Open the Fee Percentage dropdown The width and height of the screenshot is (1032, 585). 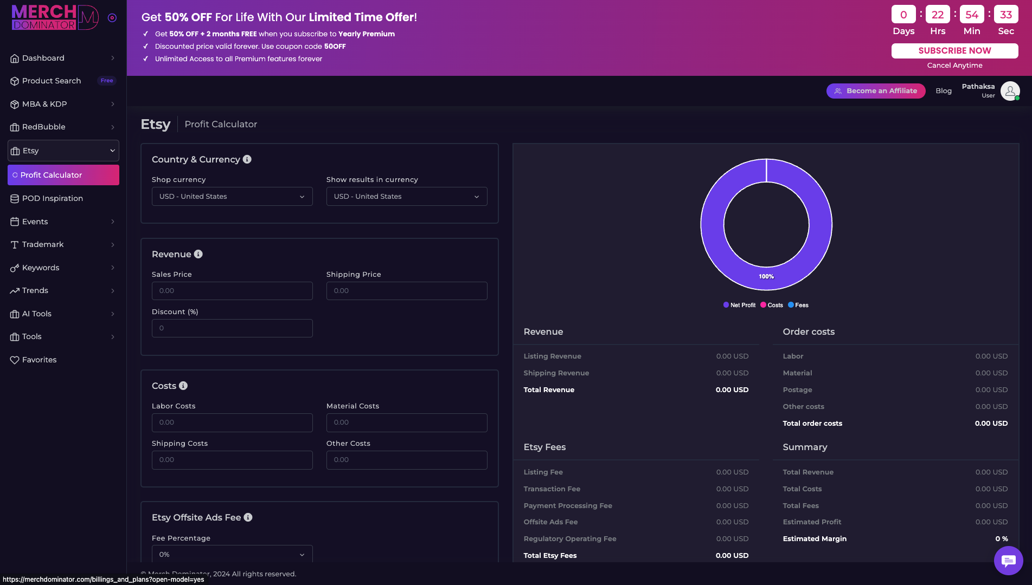(x=232, y=554)
